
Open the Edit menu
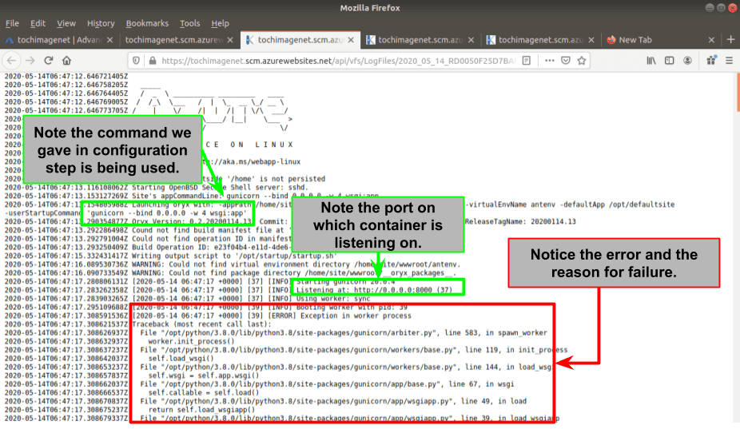(x=38, y=23)
